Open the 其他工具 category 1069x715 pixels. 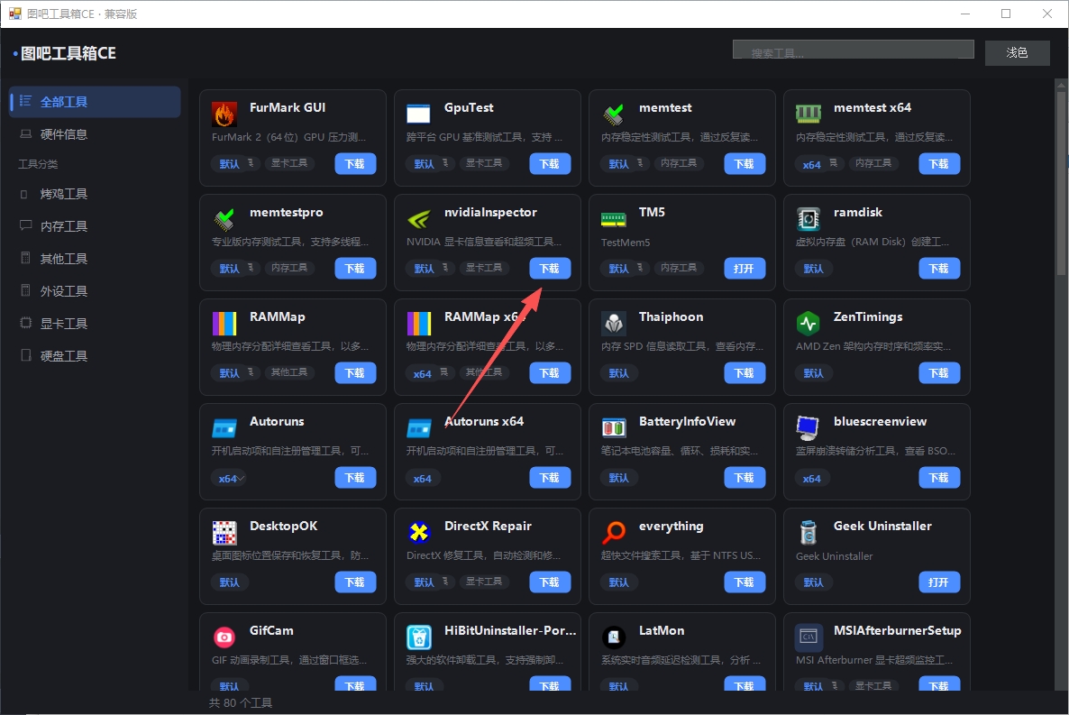coord(95,259)
